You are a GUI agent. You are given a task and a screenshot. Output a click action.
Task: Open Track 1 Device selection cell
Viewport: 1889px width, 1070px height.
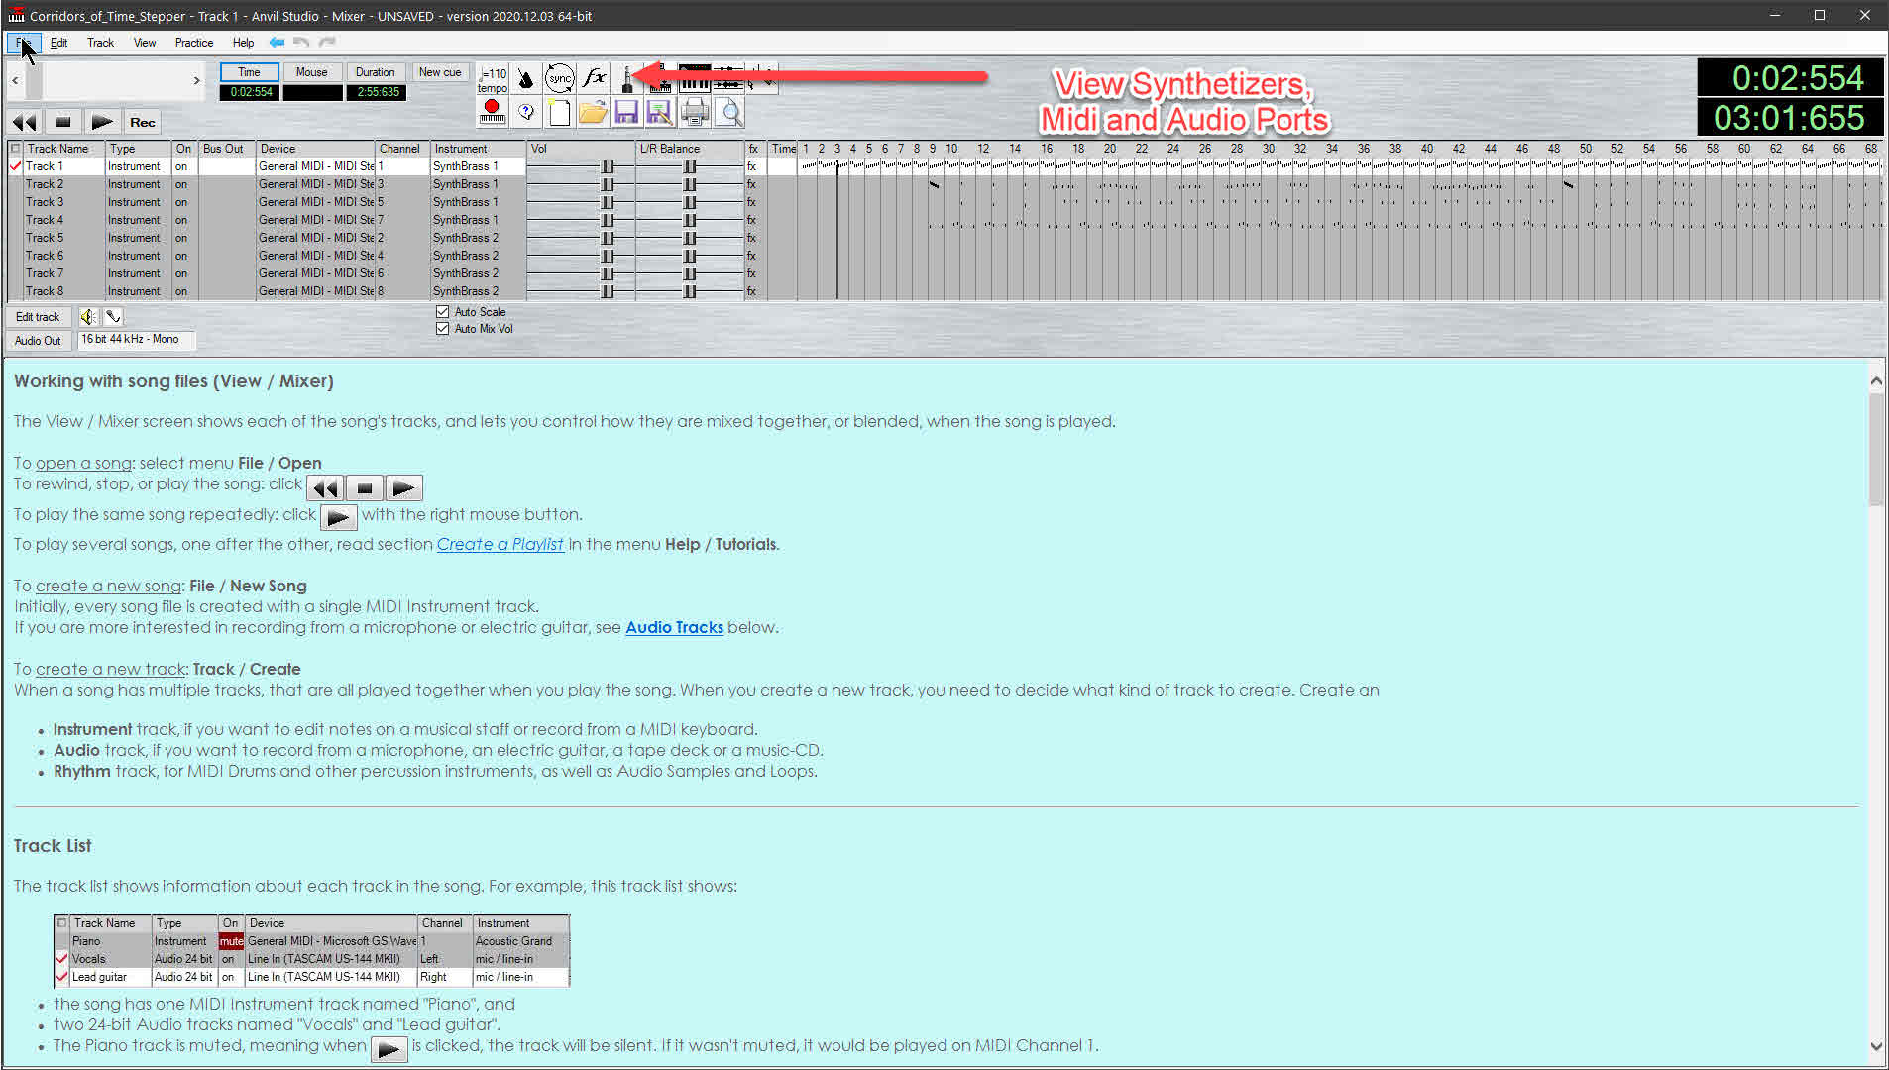click(315, 166)
